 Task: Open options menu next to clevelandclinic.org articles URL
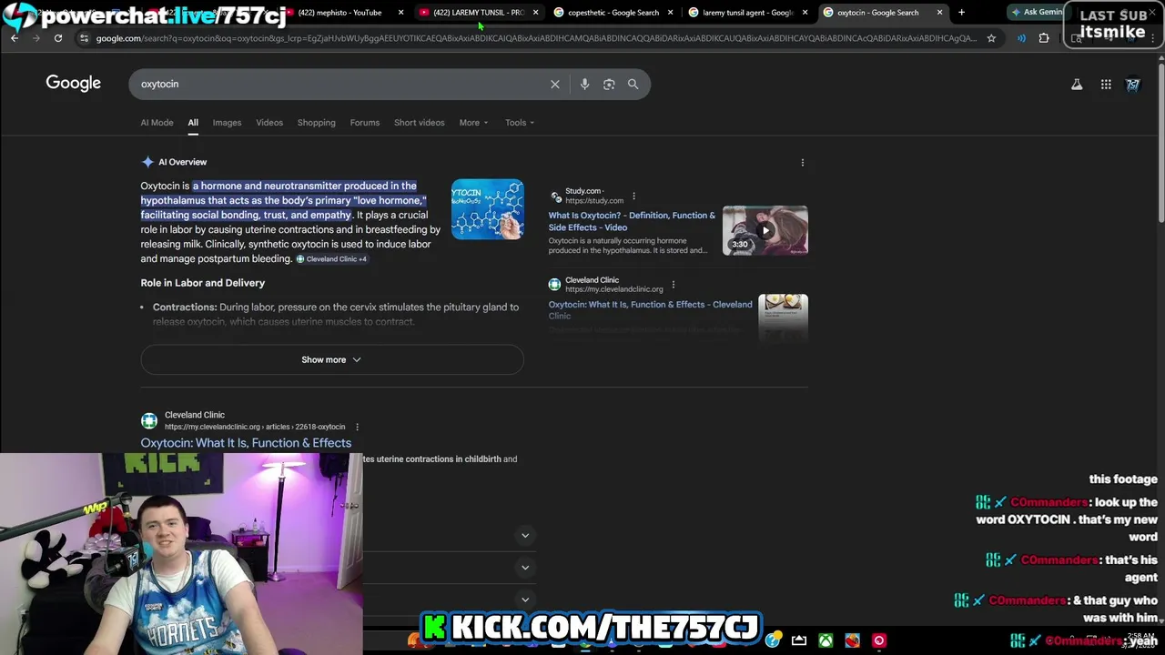coord(357,427)
